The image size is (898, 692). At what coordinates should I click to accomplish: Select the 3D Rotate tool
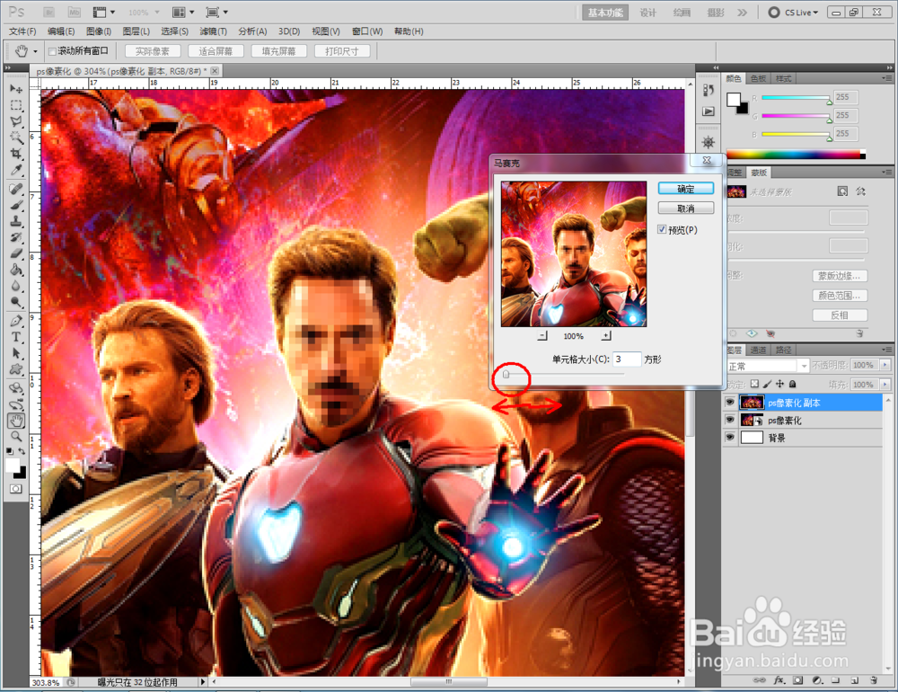pyautogui.click(x=16, y=388)
